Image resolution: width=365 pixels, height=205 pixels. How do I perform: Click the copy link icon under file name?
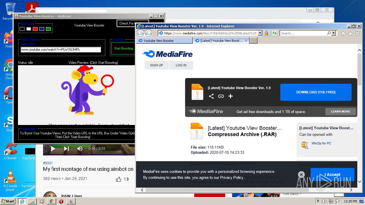point(221,96)
